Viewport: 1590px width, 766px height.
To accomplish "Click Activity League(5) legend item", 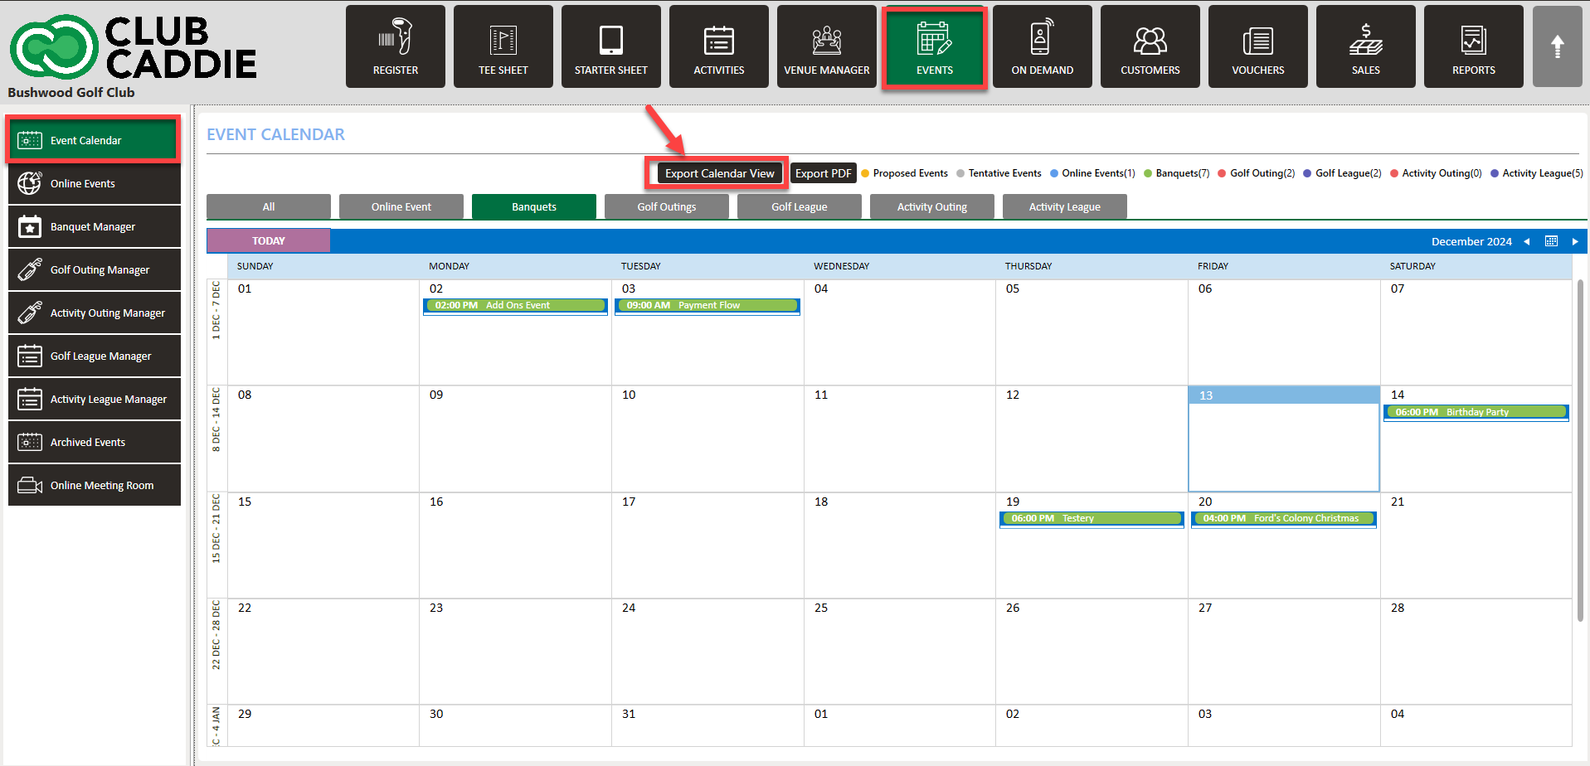I will 1537,173.
